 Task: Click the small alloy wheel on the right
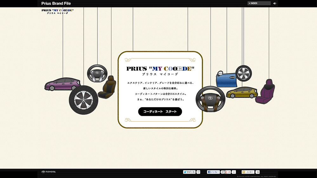tap(244, 73)
